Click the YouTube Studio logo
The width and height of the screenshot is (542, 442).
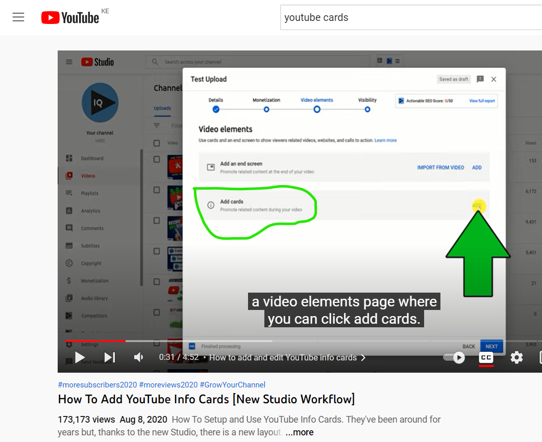(97, 62)
